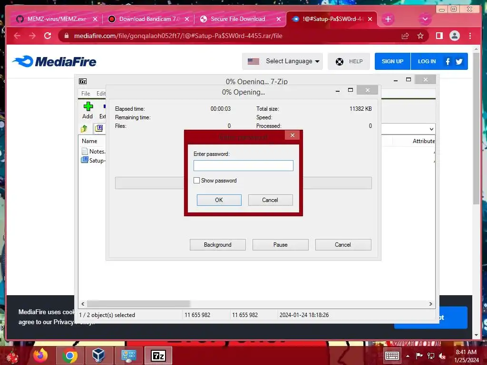Toggle Chrome side panel icon
487x365 pixels.
tap(439, 36)
